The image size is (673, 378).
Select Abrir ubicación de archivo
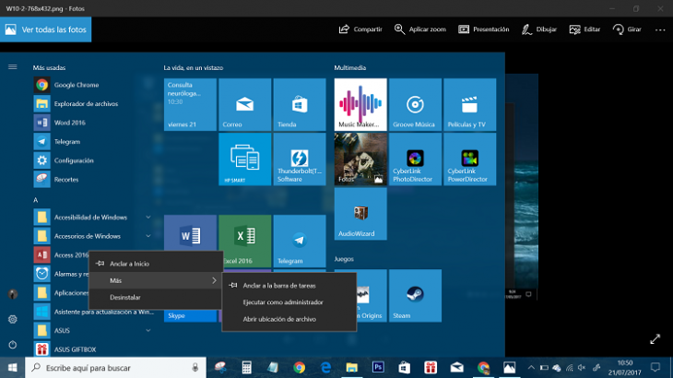(289, 319)
